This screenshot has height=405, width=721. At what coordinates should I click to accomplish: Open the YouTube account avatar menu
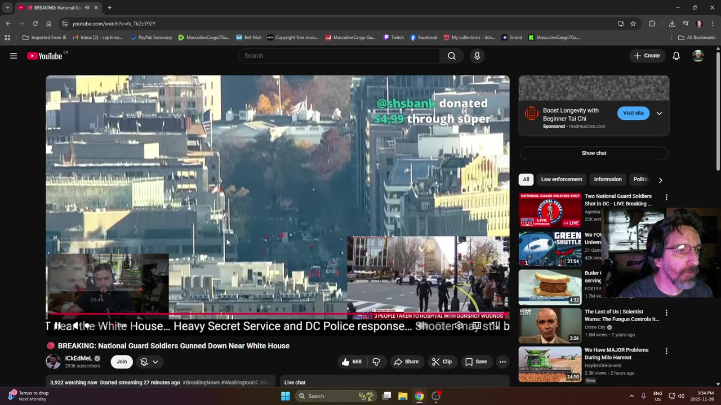point(698,56)
